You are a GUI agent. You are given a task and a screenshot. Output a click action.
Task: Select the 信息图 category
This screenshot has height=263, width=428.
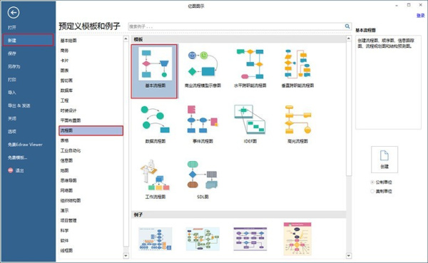click(66, 160)
